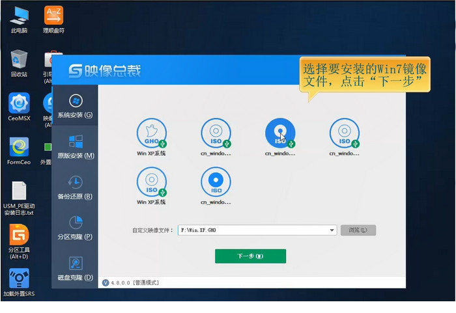Expand the 自定义映像文件 dropdown arrow

[x=332, y=230]
